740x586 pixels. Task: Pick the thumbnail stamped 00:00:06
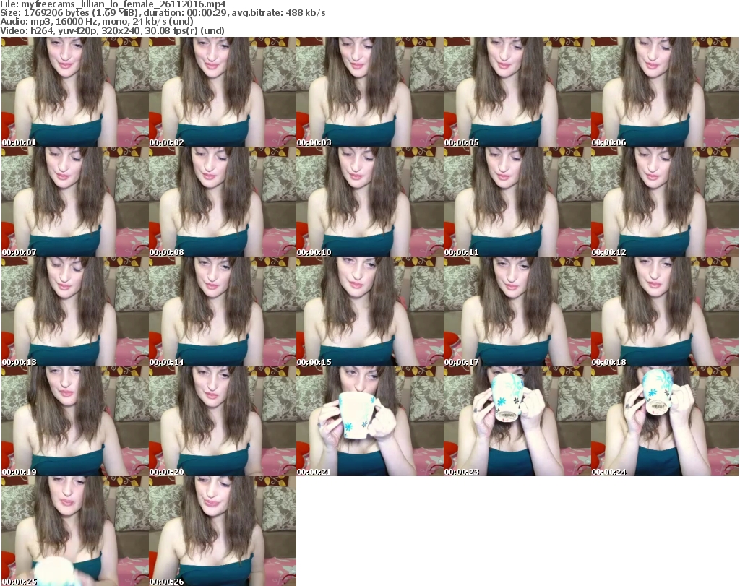665,92
